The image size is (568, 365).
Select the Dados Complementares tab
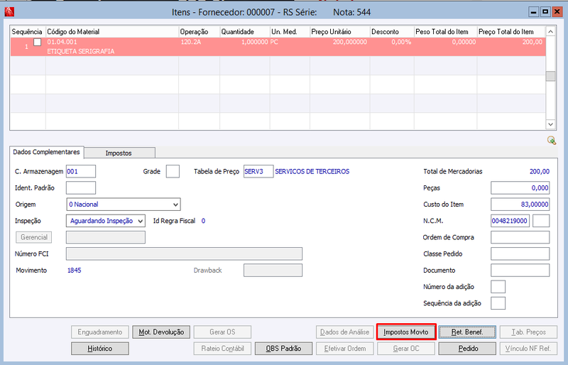pyautogui.click(x=46, y=152)
